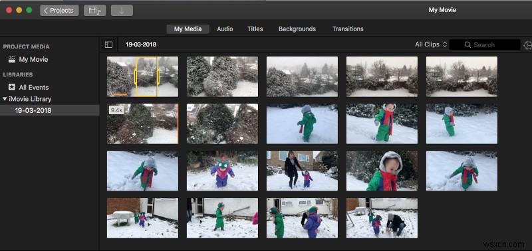Select the clip of child walking away in snow
Viewport: 532px width, 251px height.
[302, 124]
